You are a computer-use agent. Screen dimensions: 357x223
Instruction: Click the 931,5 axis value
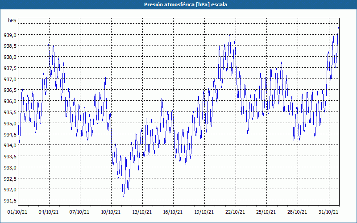(10, 200)
